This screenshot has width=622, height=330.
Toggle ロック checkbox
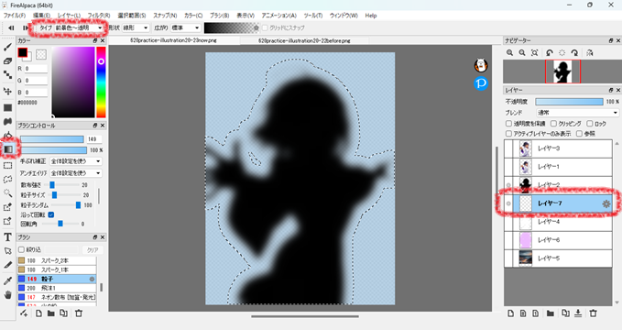[x=589, y=124]
